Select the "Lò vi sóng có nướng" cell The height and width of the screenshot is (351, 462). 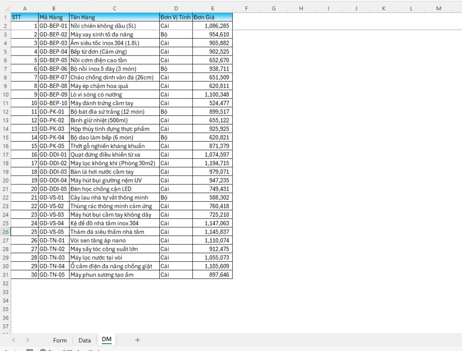click(114, 94)
